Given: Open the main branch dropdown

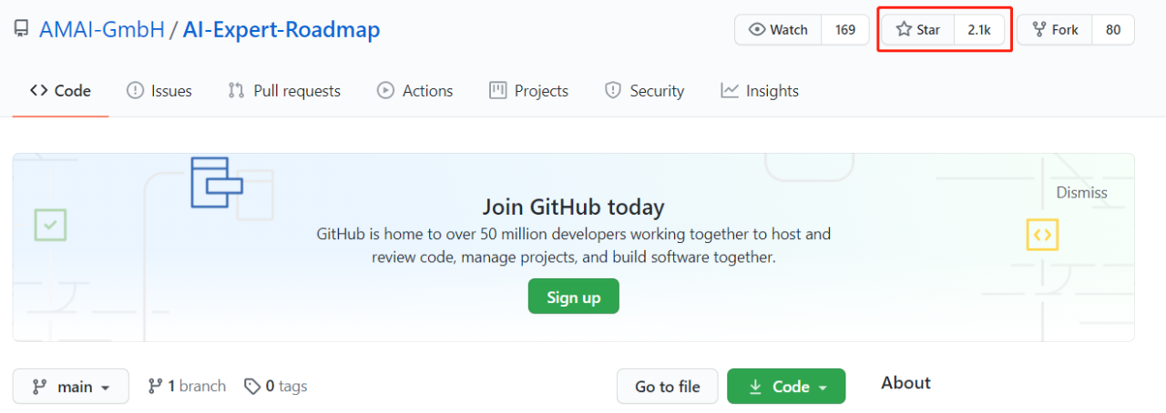Looking at the screenshot, I should click(x=71, y=387).
